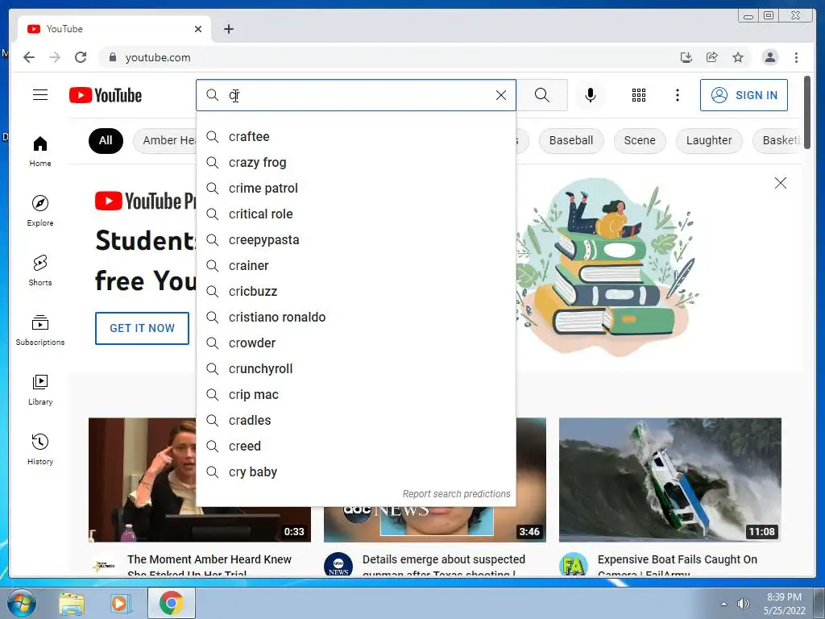Click the taskbar volume speaker icon
This screenshot has width=825, height=619.
(x=744, y=604)
